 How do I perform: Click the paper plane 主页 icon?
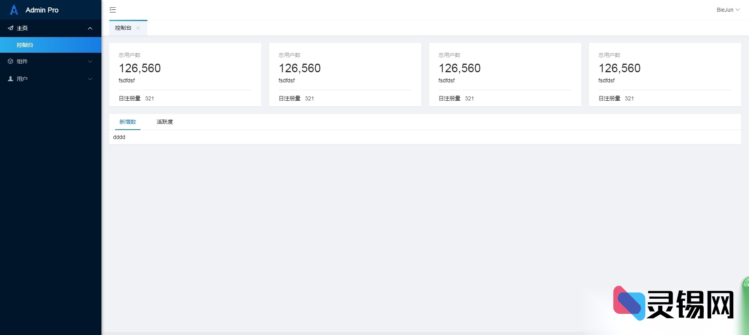[11, 28]
